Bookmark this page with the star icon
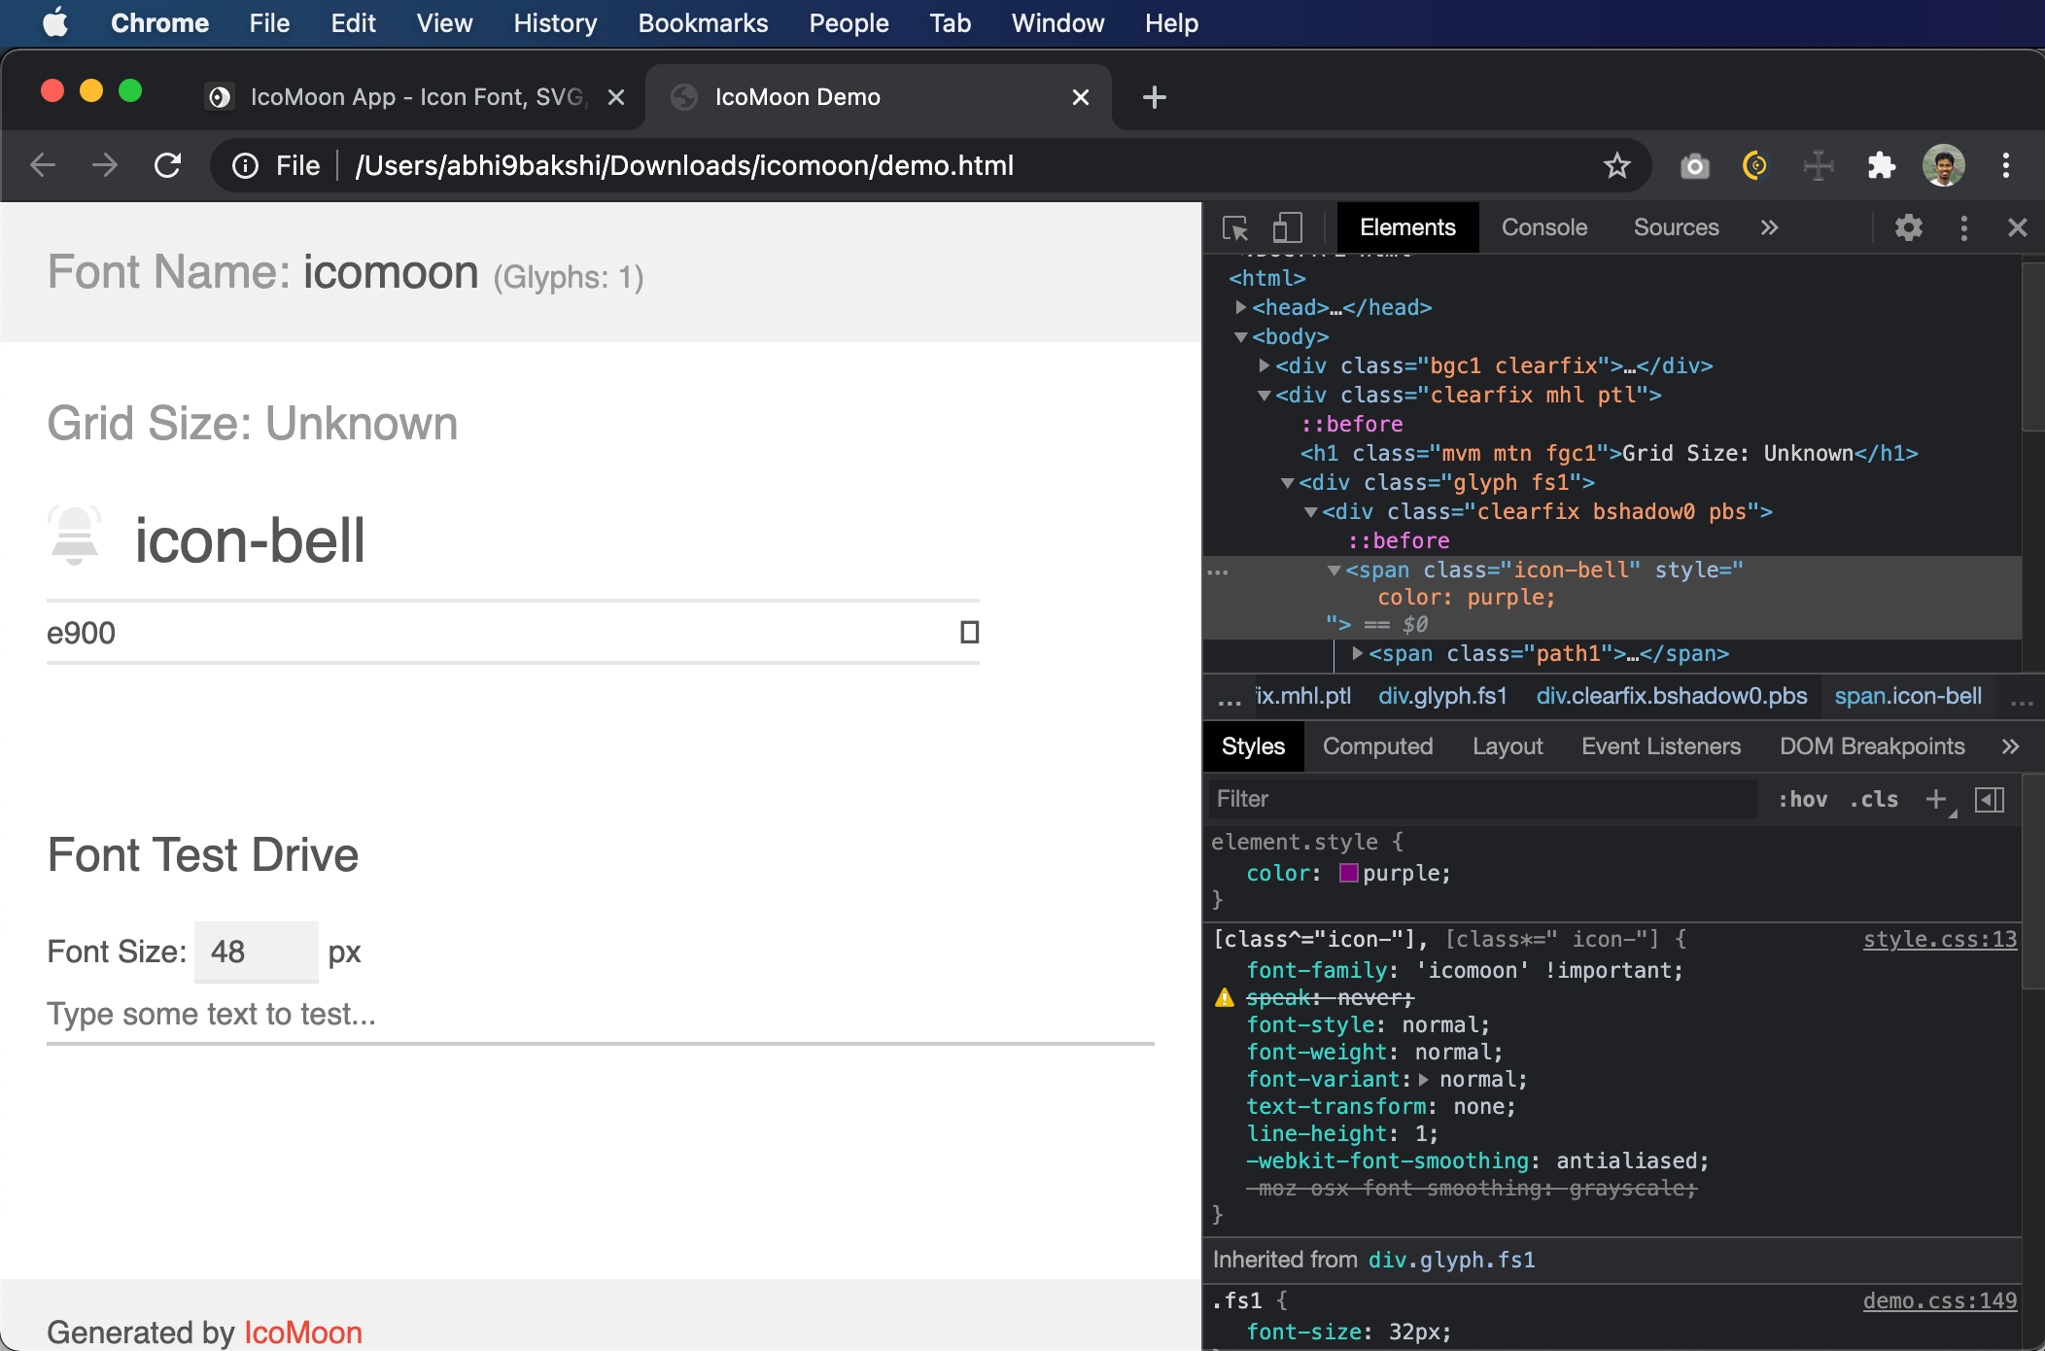 pyautogui.click(x=1616, y=166)
